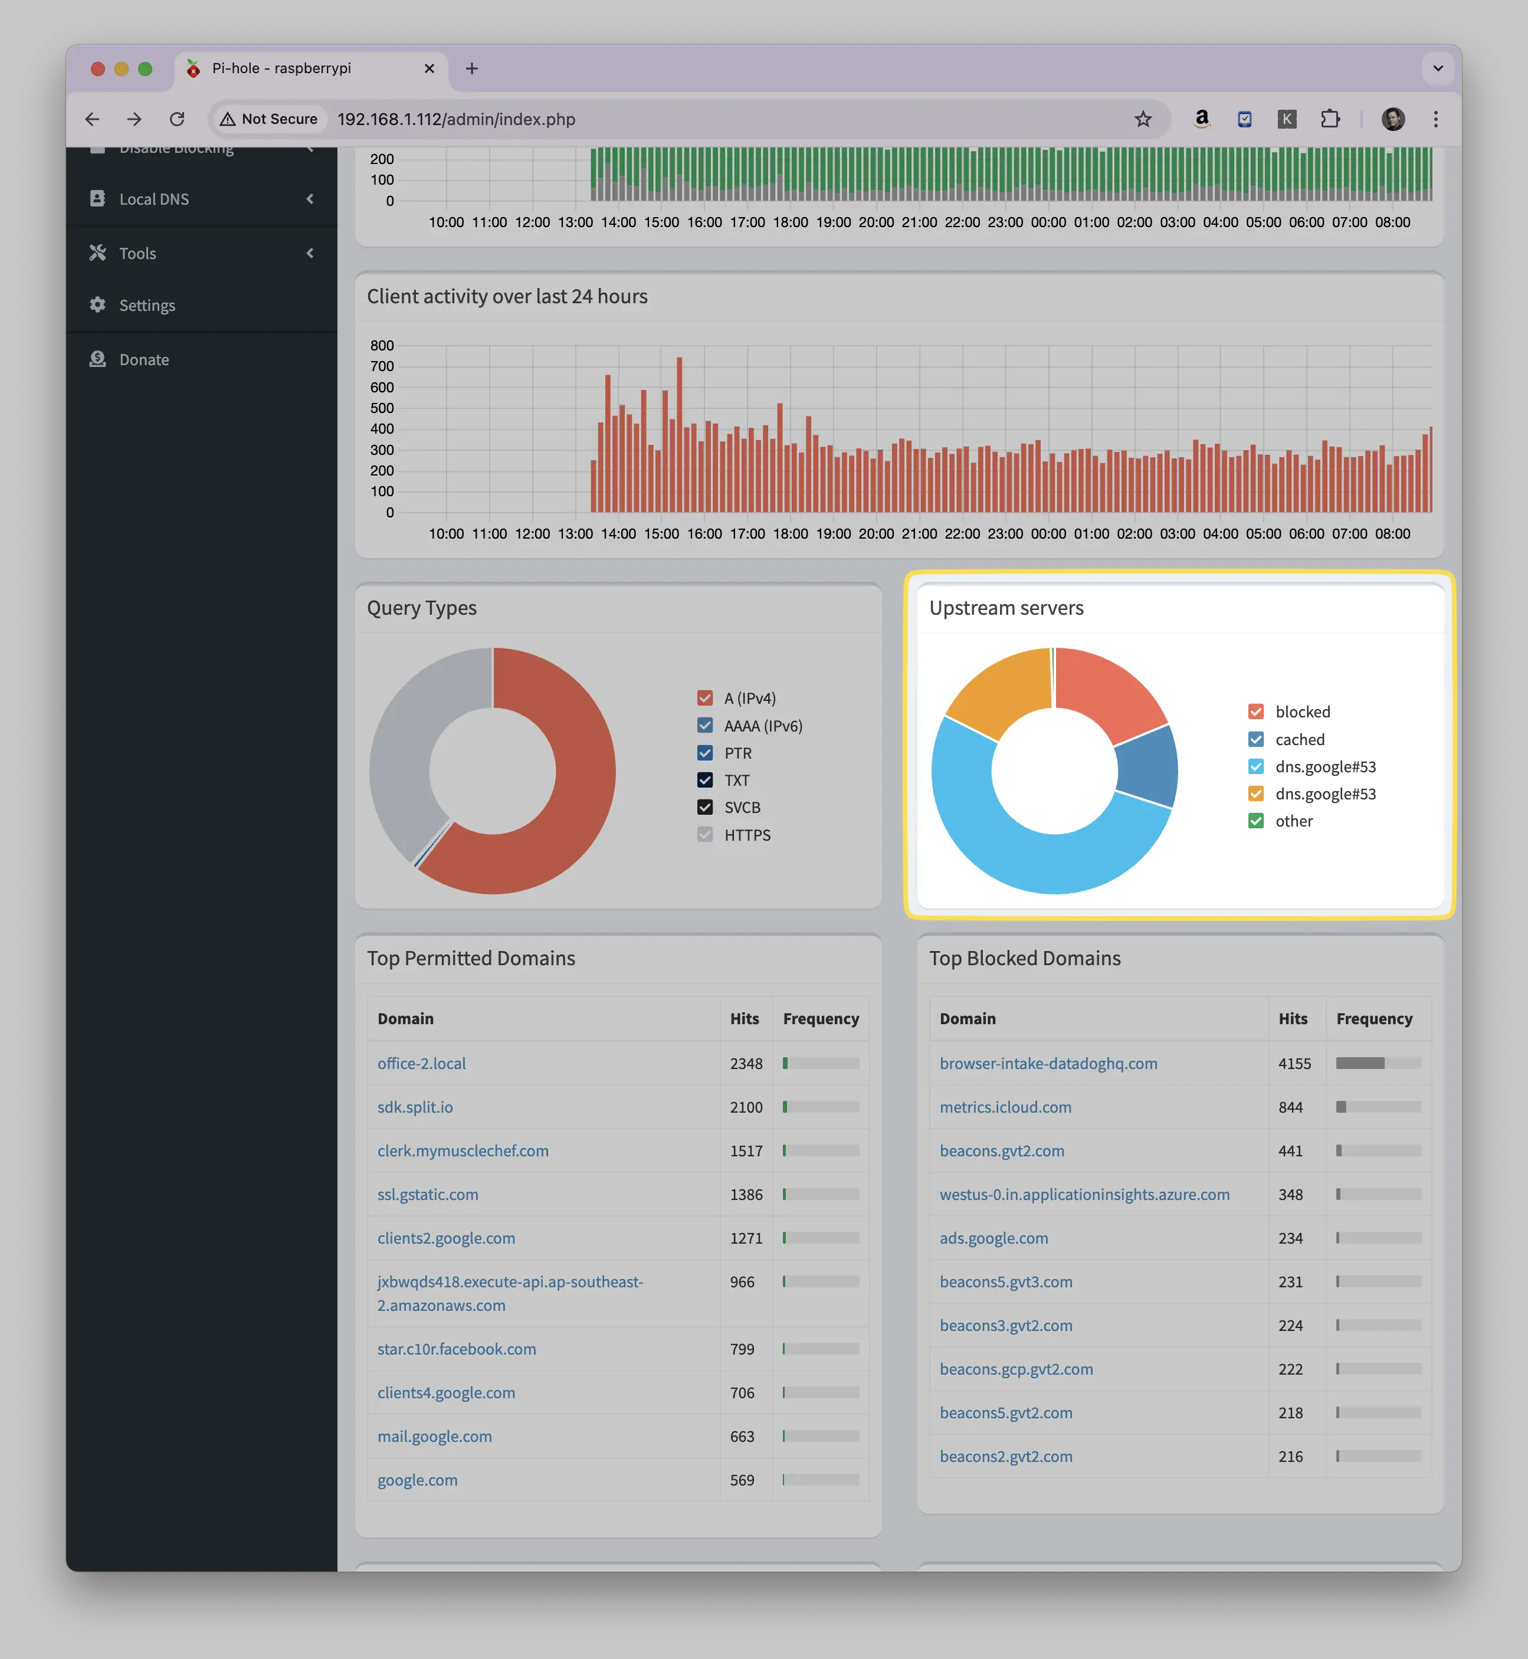Click the Pi-hole favicon on the tab
This screenshot has width=1528, height=1659.
tap(194, 68)
